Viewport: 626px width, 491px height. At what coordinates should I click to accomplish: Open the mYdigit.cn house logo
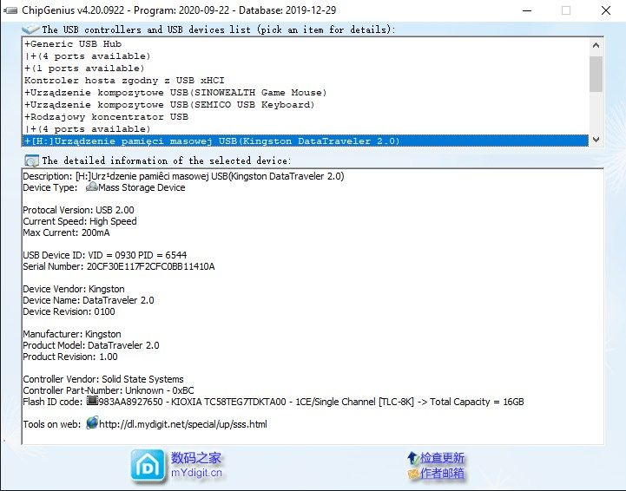[148, 466]
